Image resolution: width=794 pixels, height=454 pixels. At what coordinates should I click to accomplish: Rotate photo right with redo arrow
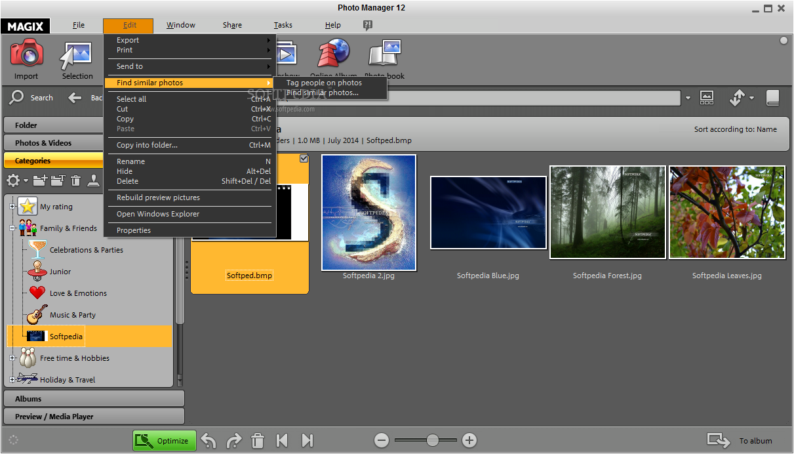point(234,440)
